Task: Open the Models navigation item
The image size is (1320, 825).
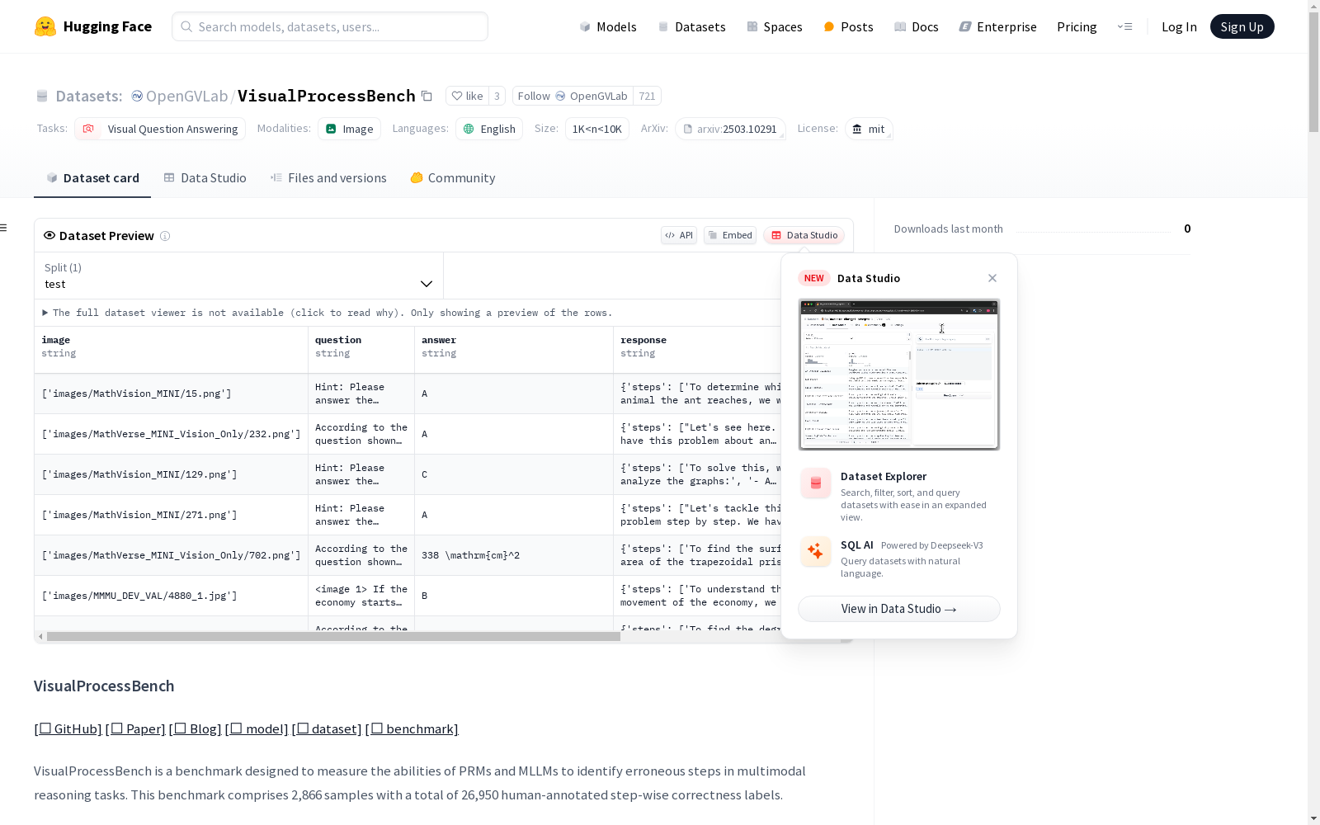Action: coord(608,26)
